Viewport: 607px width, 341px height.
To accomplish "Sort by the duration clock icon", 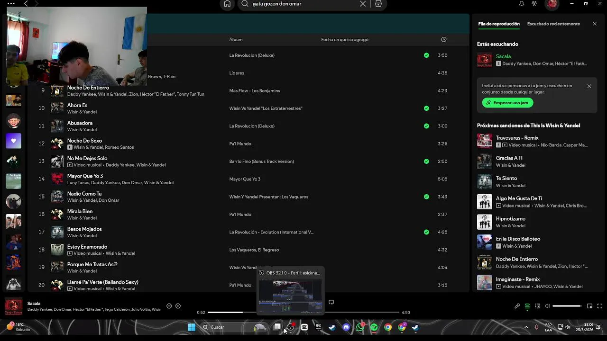I will (x=444, y=40).
